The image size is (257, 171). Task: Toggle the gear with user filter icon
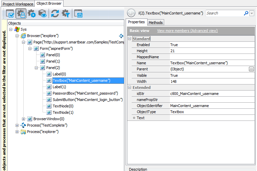[21, 13]
